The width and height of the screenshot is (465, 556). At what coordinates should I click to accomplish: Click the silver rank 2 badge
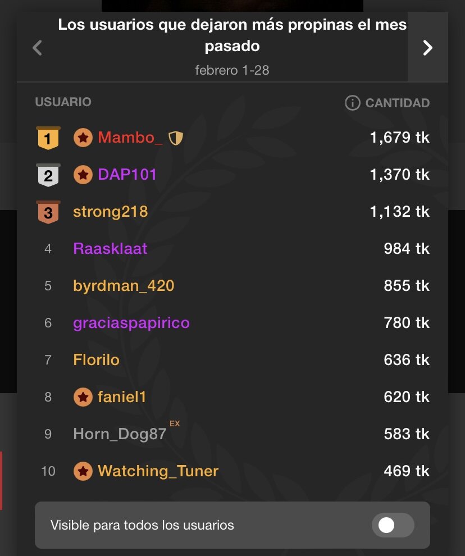(48, 175)
